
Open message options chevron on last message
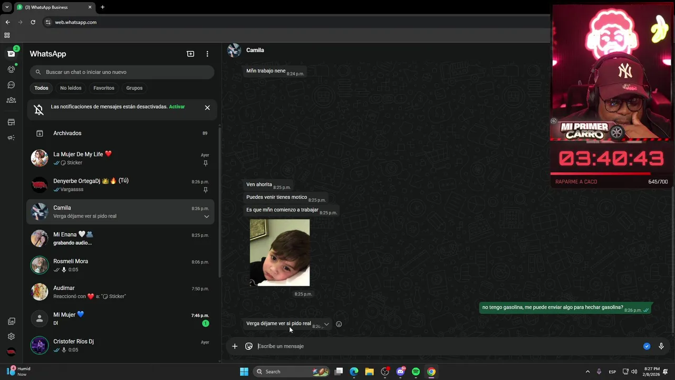tap(326, 324)
